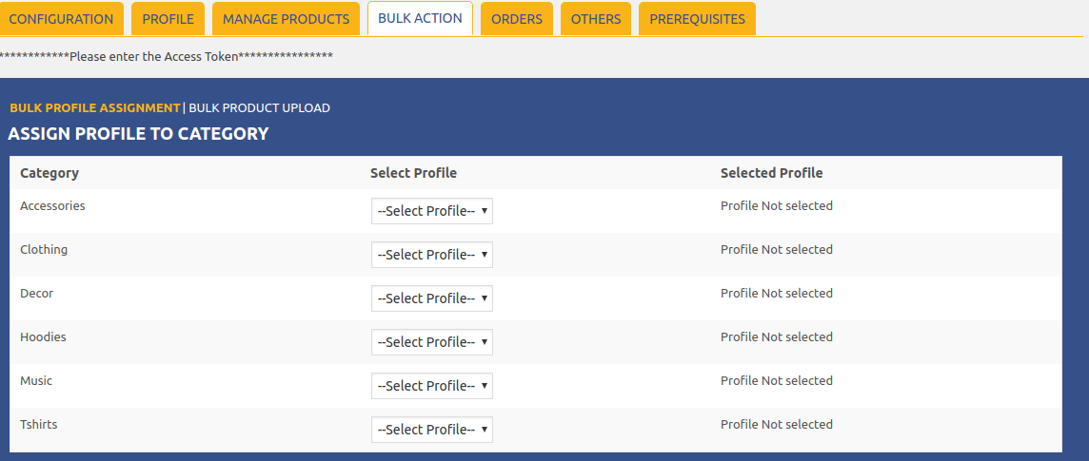Image resolution: width=1089 pixels, height=461 pixels.
Task: Switch to the Profile tab
Action: [168, 19]
